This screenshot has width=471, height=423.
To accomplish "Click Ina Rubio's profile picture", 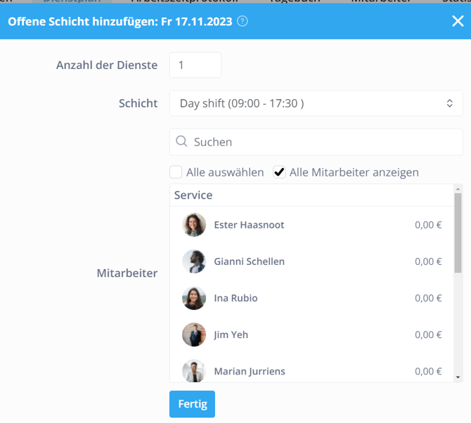I will [194, 298].
